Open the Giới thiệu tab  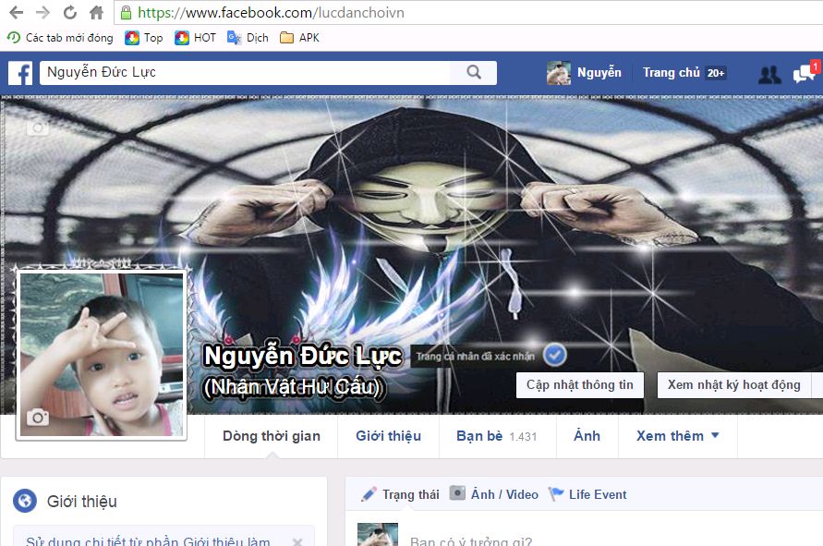(x=388, y=436)
